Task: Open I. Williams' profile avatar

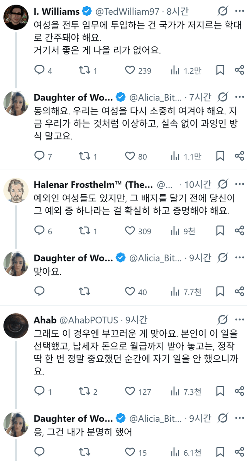Action: click(x=15, y=16)
